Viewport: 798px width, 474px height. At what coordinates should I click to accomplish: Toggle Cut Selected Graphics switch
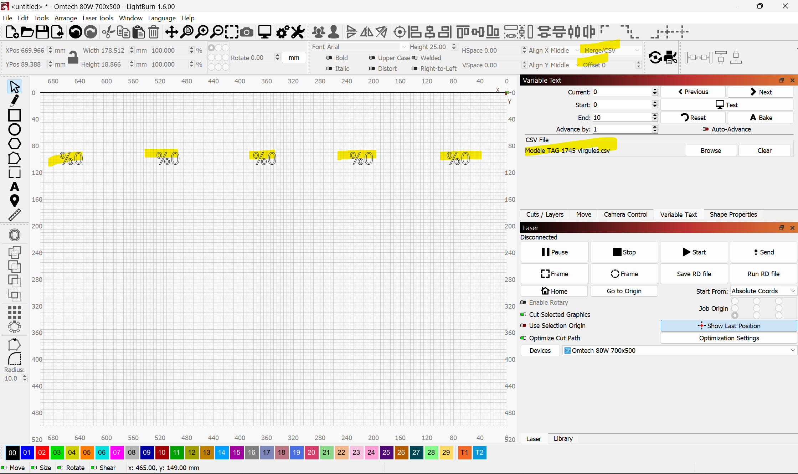point(523,314)
